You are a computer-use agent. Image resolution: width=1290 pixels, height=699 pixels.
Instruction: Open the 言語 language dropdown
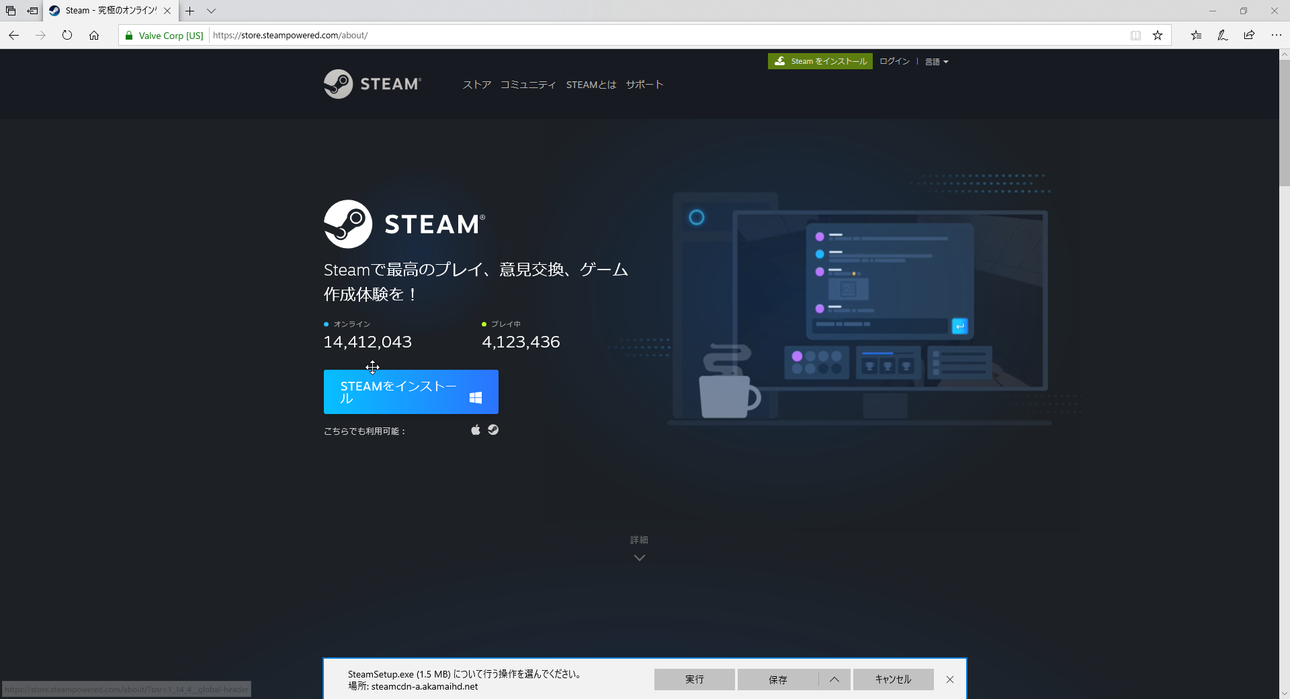click(937, 62)
